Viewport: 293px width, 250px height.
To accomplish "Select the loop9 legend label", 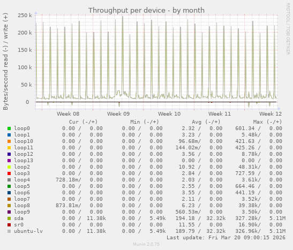I will pos(22,212).
